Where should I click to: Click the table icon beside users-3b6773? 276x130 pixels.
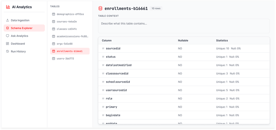tap(53, 58)
